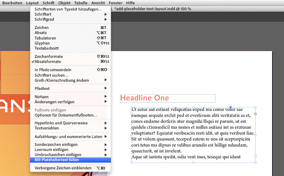Expand Umbruchzeichen einfügen submenu
Image resolution: width=284 pixels, height=176 pixels.
pos(71,154)
